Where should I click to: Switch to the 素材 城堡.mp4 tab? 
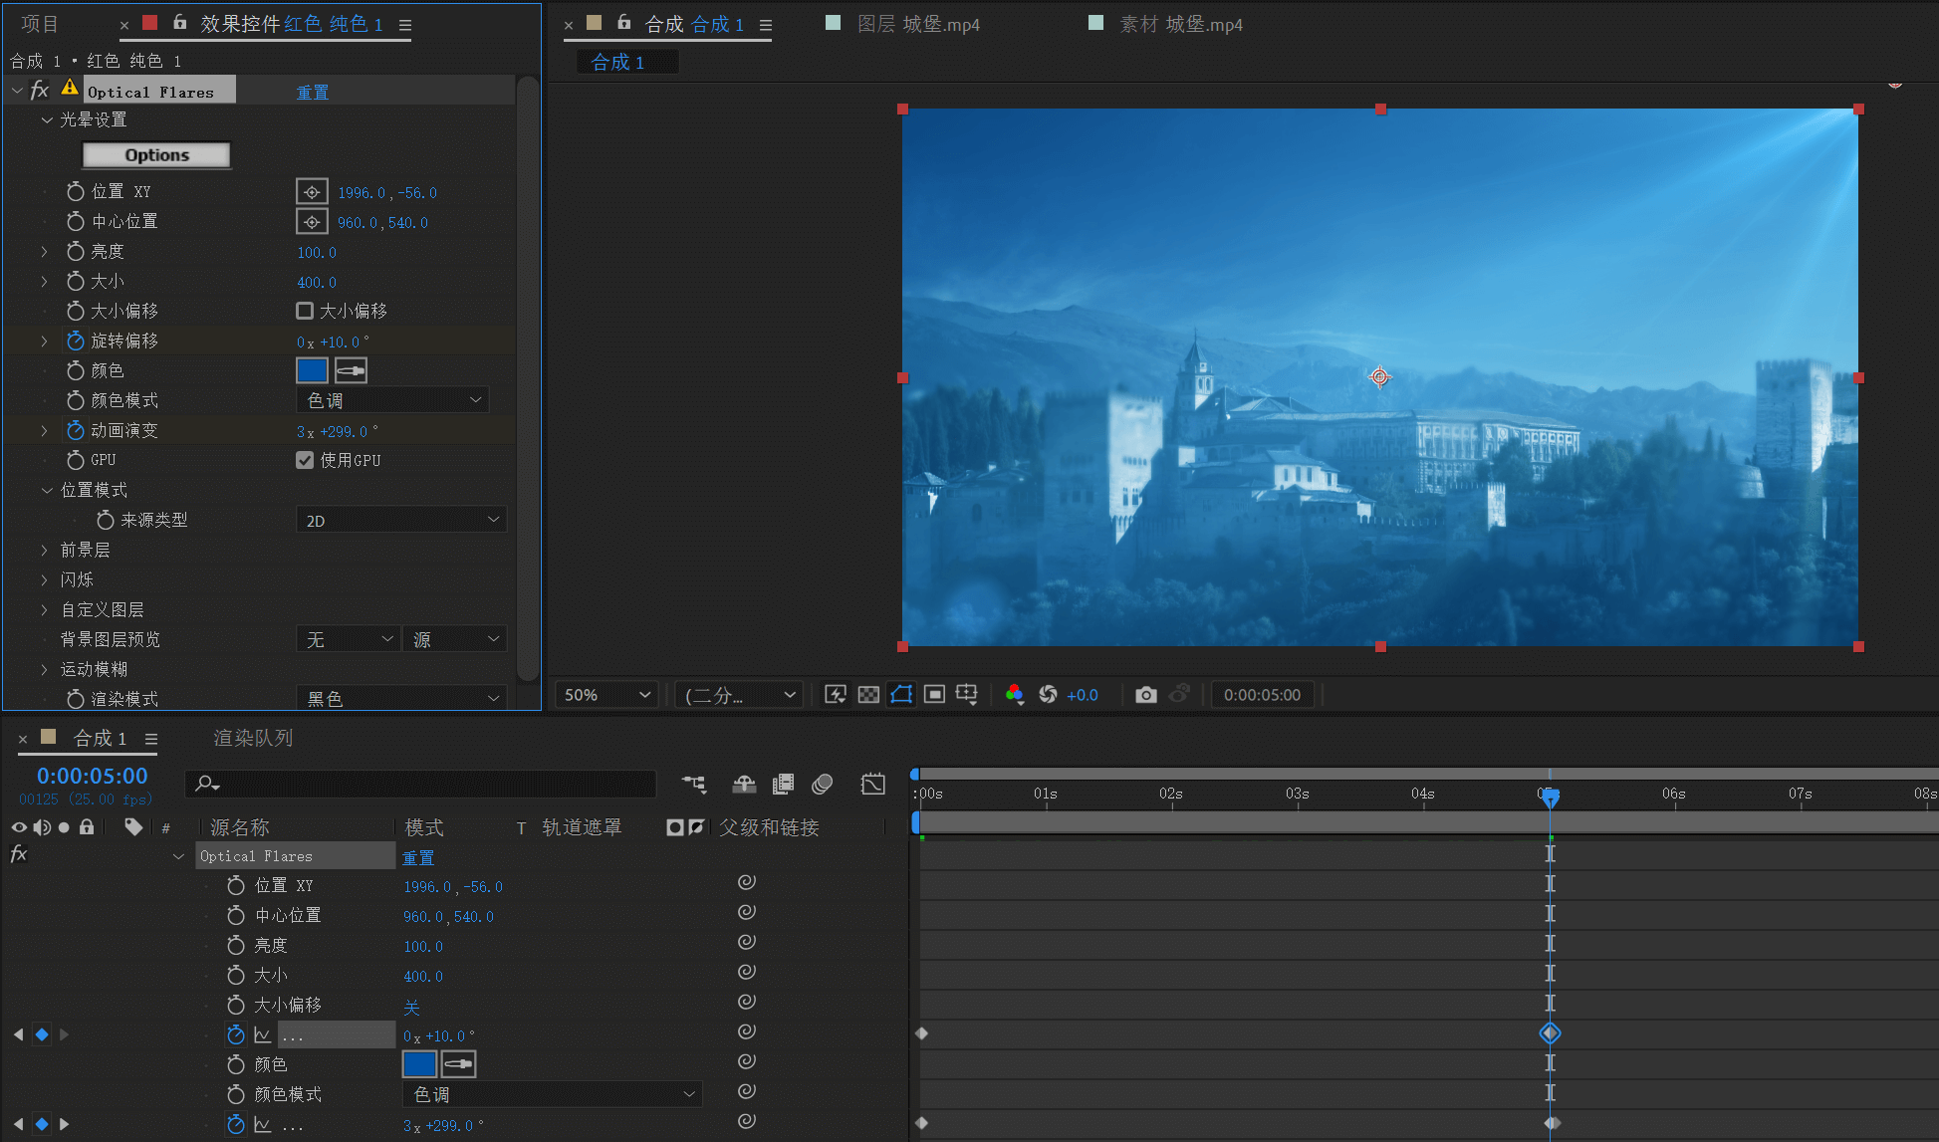1181,24
